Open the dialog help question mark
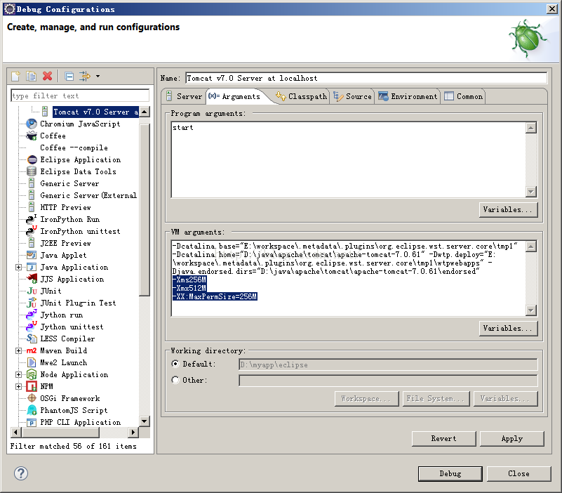Screen dimensions: 562x493 point(21,473)
